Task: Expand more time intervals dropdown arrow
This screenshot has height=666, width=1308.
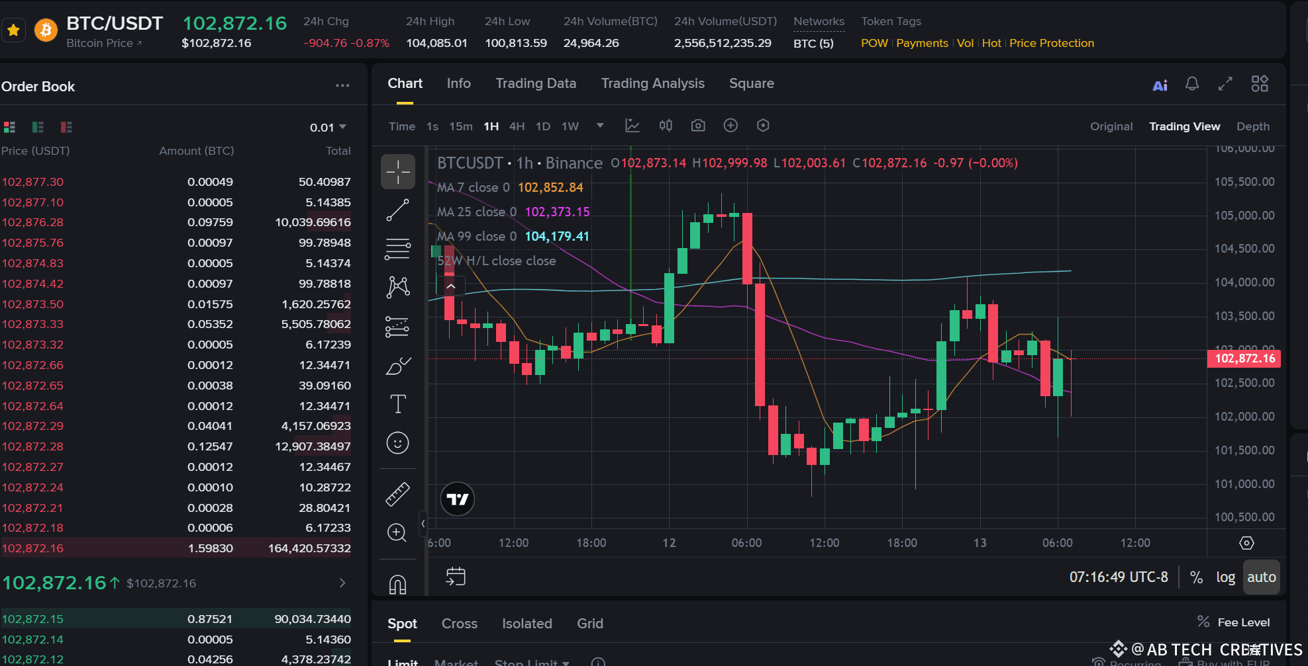Action: coord(600,126)
